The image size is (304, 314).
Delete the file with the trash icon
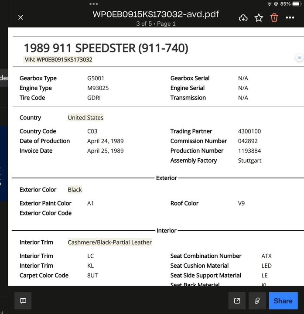point(274,17)
